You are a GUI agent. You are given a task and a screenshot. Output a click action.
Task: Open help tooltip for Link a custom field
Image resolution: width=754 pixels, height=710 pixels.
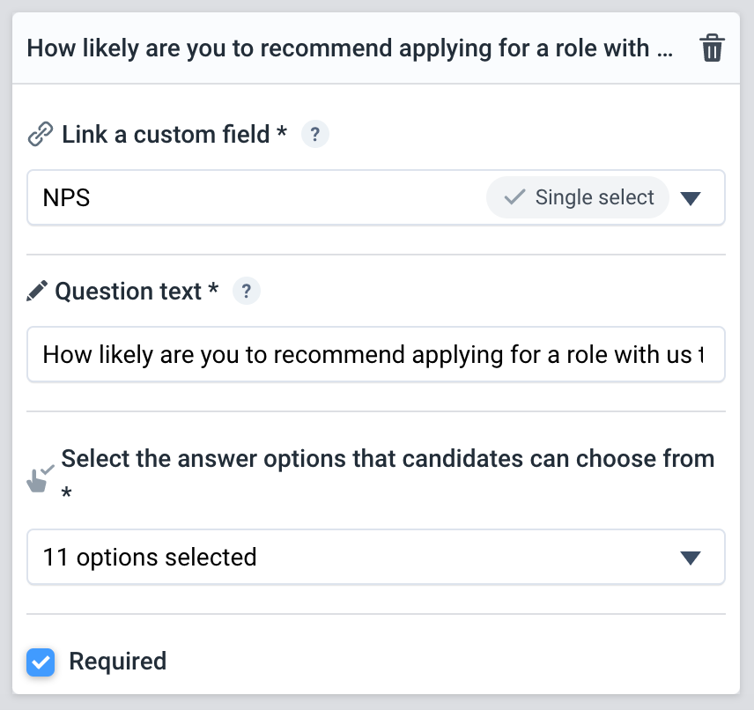(x=315, y=134)
